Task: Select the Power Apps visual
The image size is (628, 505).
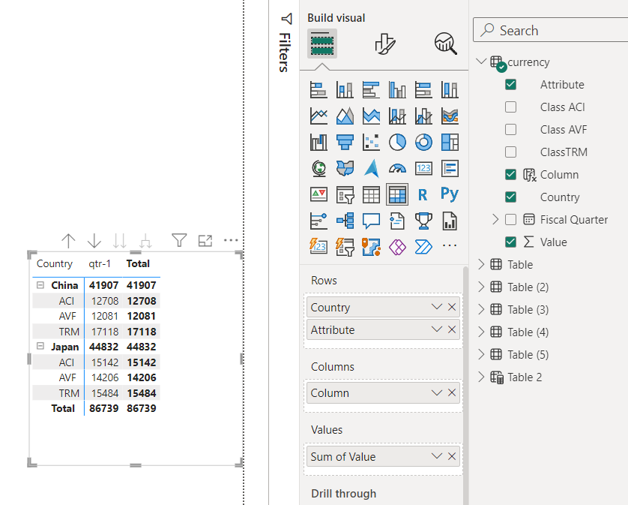Action: pos(397,247)
